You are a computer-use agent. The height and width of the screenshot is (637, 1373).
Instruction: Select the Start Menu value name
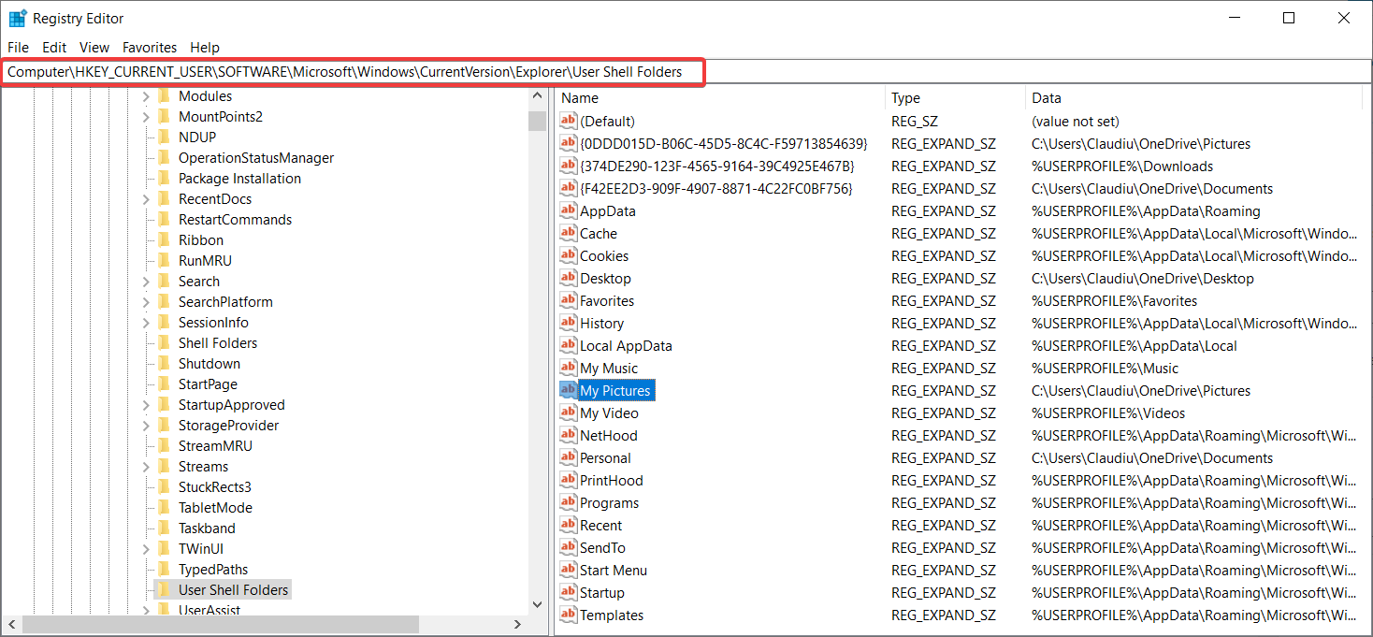tap(614, 571)
